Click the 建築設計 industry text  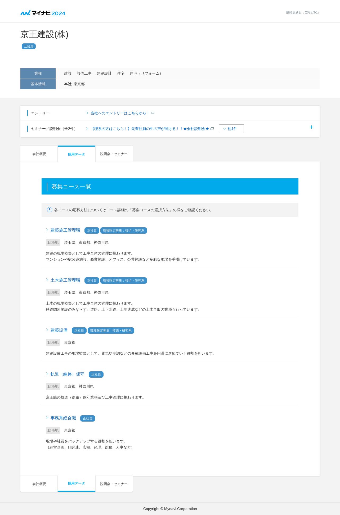(104, 73)
